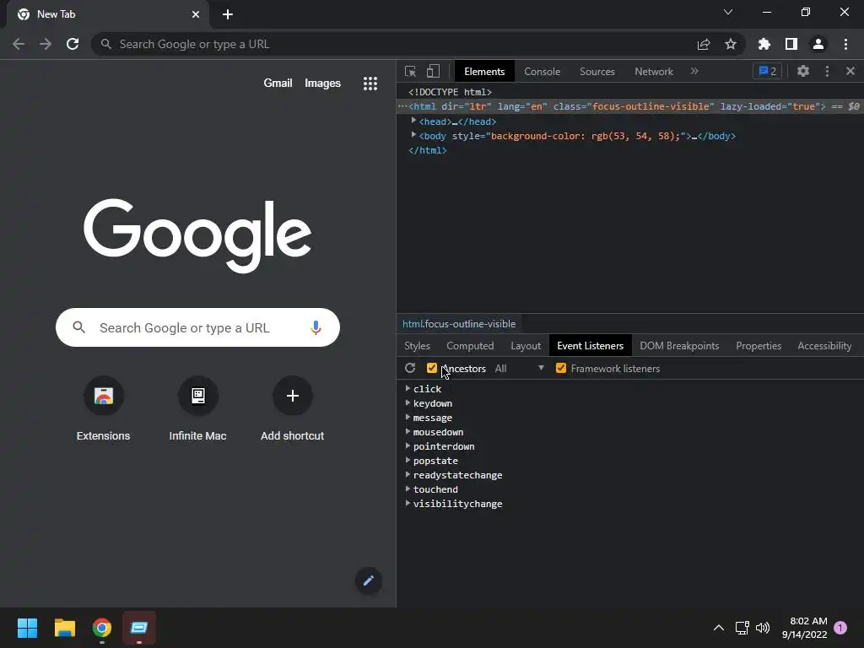Image resolution: width=864 pixels, height=648 pixels.
Task: Switch to the Sources tab
Action: pyautogui.click(x=597, y=72)
